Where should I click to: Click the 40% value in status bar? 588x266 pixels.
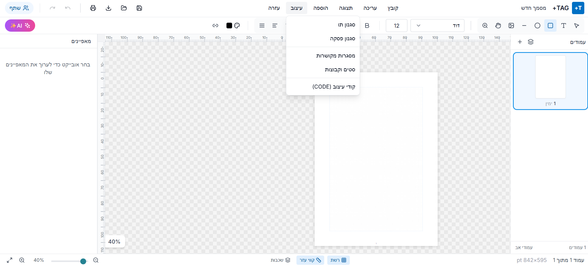[39, 260]
